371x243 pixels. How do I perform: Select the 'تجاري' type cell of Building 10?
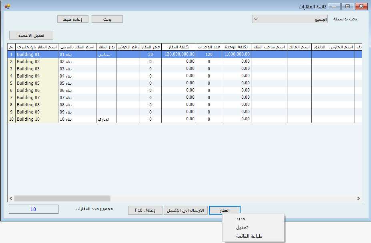tap(106, 119)
